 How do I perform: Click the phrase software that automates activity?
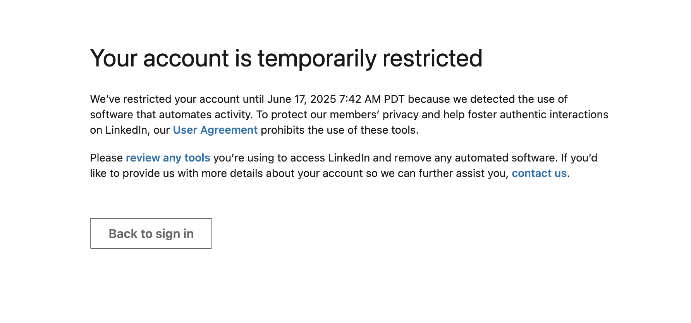click(171, 115)
